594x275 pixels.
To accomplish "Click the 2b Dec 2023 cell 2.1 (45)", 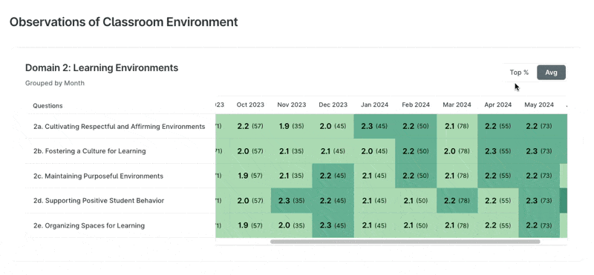I will click(x=333, y=151).
